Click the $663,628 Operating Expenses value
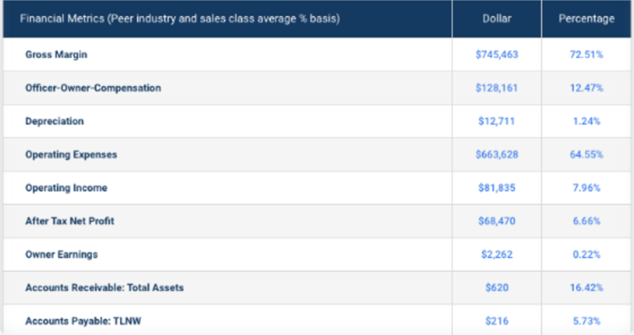Image resolution: width=634 pixels, height=335 pixels. click(496, 154)
